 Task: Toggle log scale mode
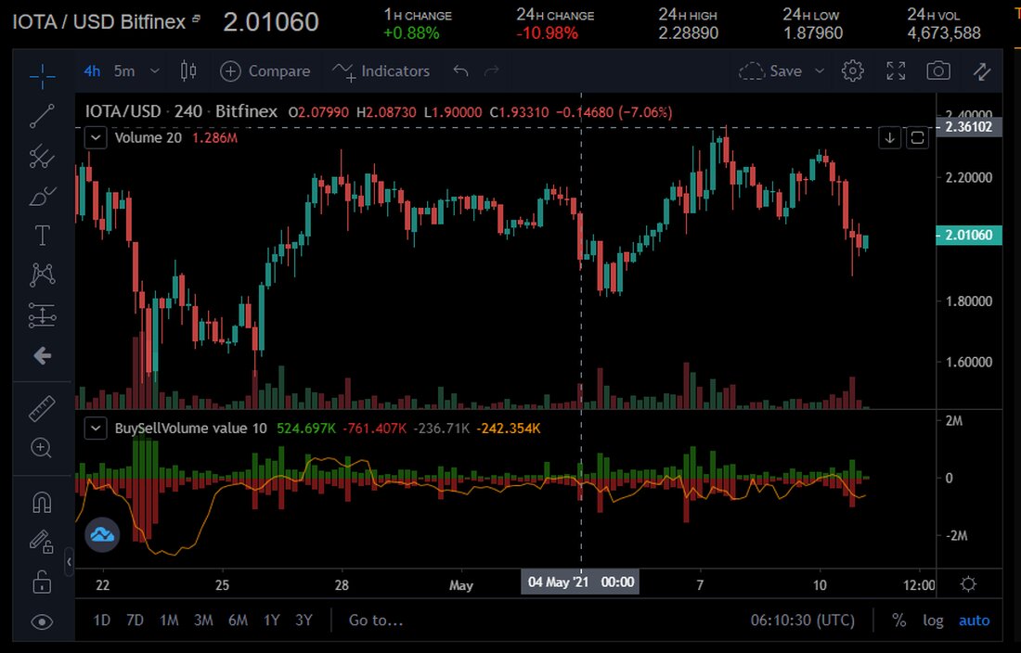pos(933,621)
